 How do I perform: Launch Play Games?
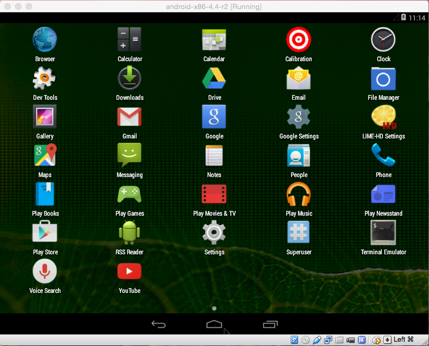coord(130,194)
